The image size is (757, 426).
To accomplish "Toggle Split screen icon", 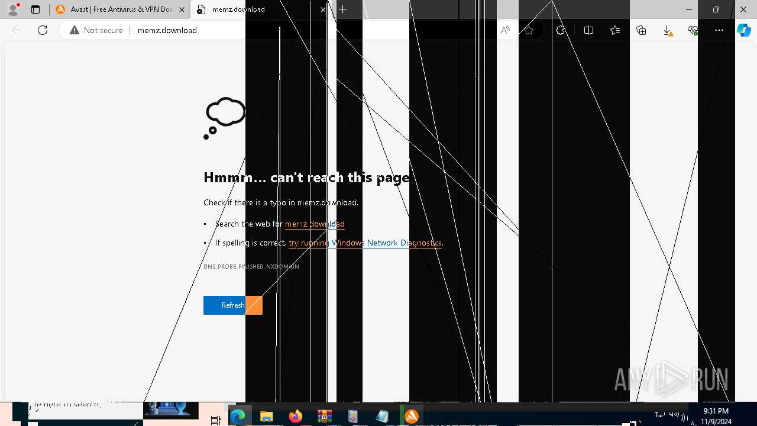I will 588,30.
